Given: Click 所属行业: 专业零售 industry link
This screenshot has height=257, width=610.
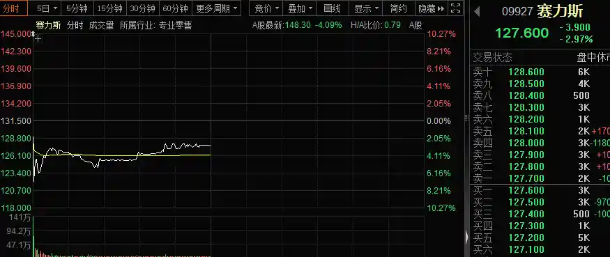Looking at the screenshot, I should coord(155,26).
